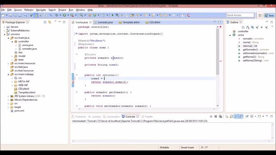Open the Navigate menu
Viewport: 276px width, 155px height.
point(41,10)
